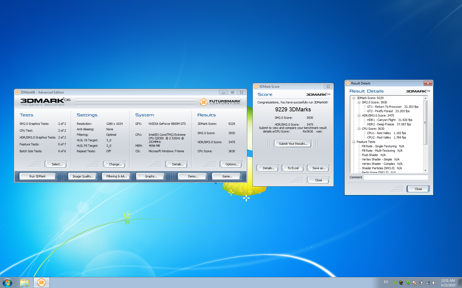Open the volume speaker tray icon
This screenshot has width=462, height=288.
(x=434, y=283)
